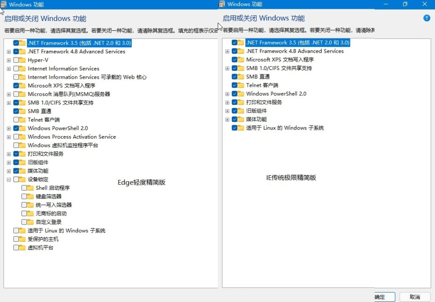Click the Shell 启动程序 folder icon
This screenshot has width=435, height=302.
(31, 188)
